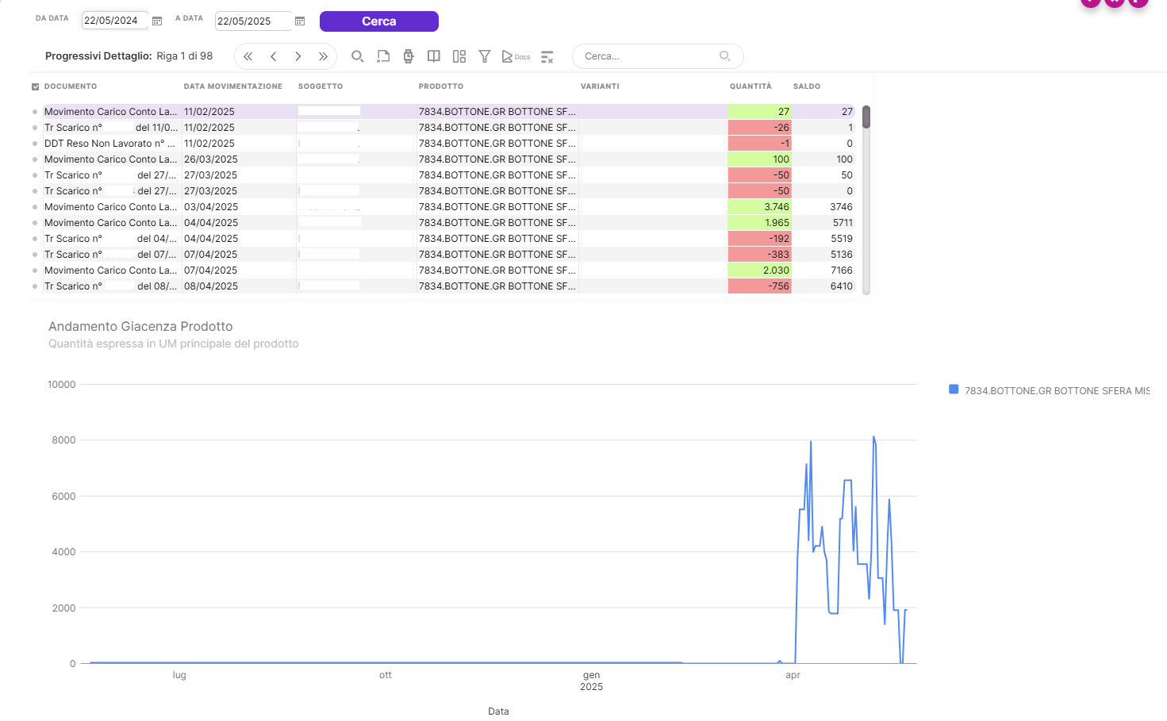Click the table's vertical scrollbar thumb
This screenshot has width=1167, height=721.
point(866,117)
